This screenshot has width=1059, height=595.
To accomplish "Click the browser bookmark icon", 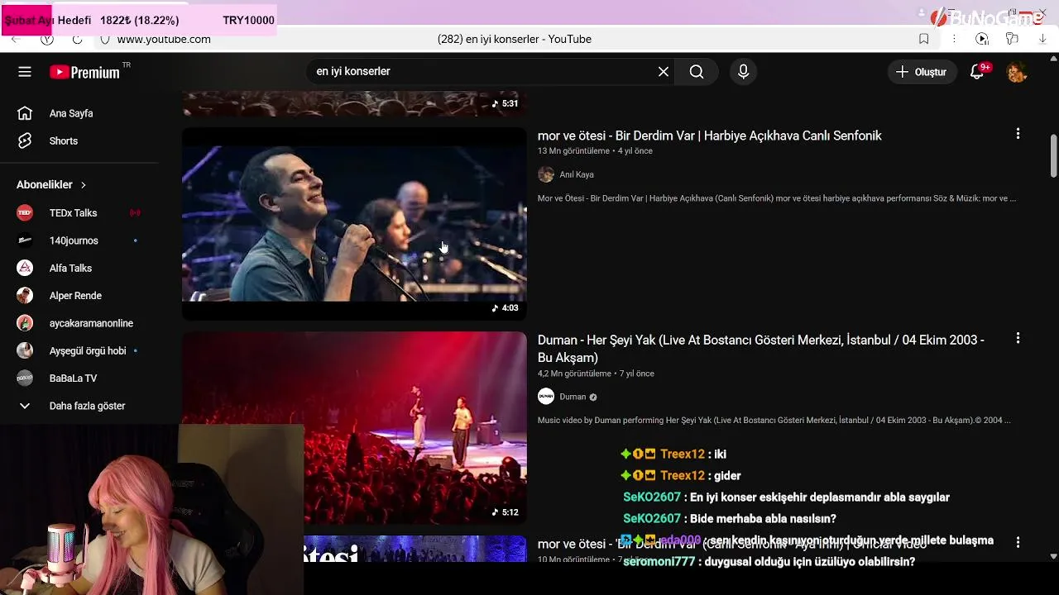I will click(x=924, y=39).
